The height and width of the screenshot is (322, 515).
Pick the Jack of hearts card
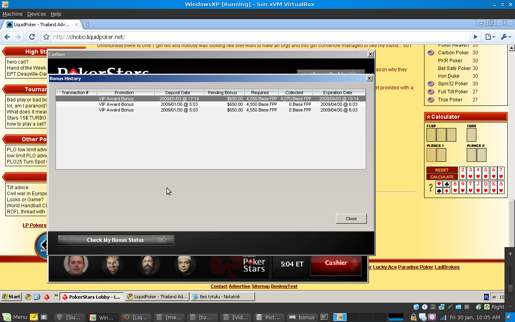point(478,187)
